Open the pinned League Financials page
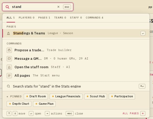Screen dimensions: 153x119 point(66,97)
